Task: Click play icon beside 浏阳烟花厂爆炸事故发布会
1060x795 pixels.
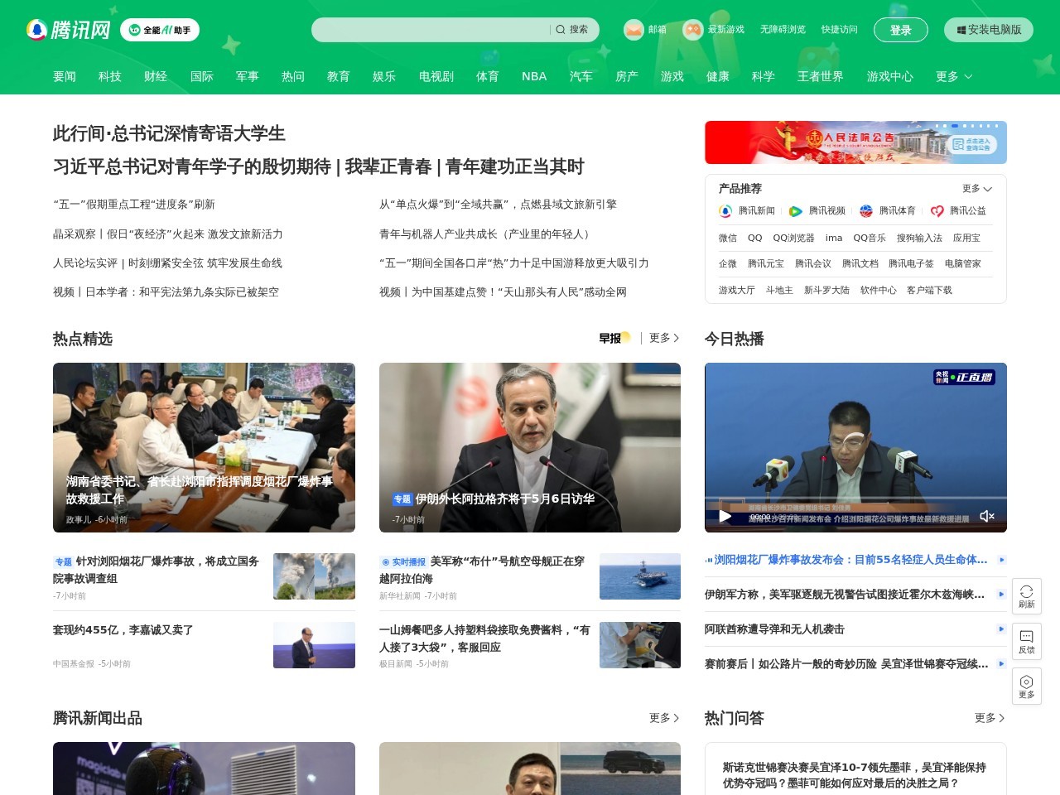Action: (x=1001, y=560)
